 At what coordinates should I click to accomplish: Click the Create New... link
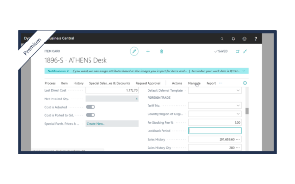pos(95,124)
